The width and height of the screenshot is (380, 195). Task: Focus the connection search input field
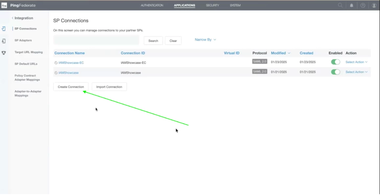(96, 40)
